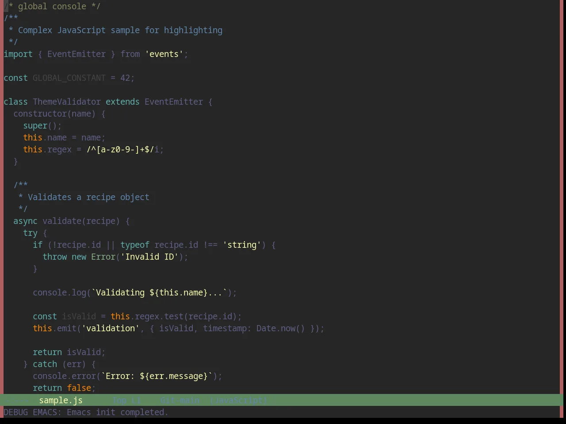The width and height of the screenshot is (566, 424).
Task: Click the 'emit' method call
Action: [67, 328]
